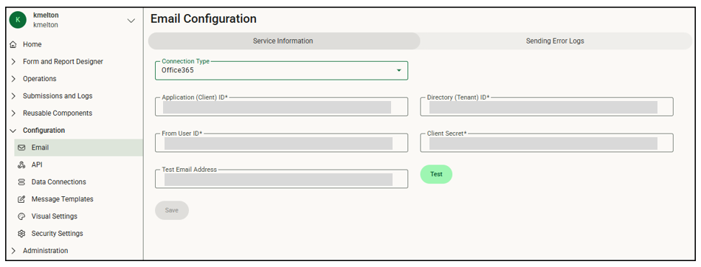Click the Test Email Address field
The width and height of the screenshot is (701, 267).
point(282,179)
